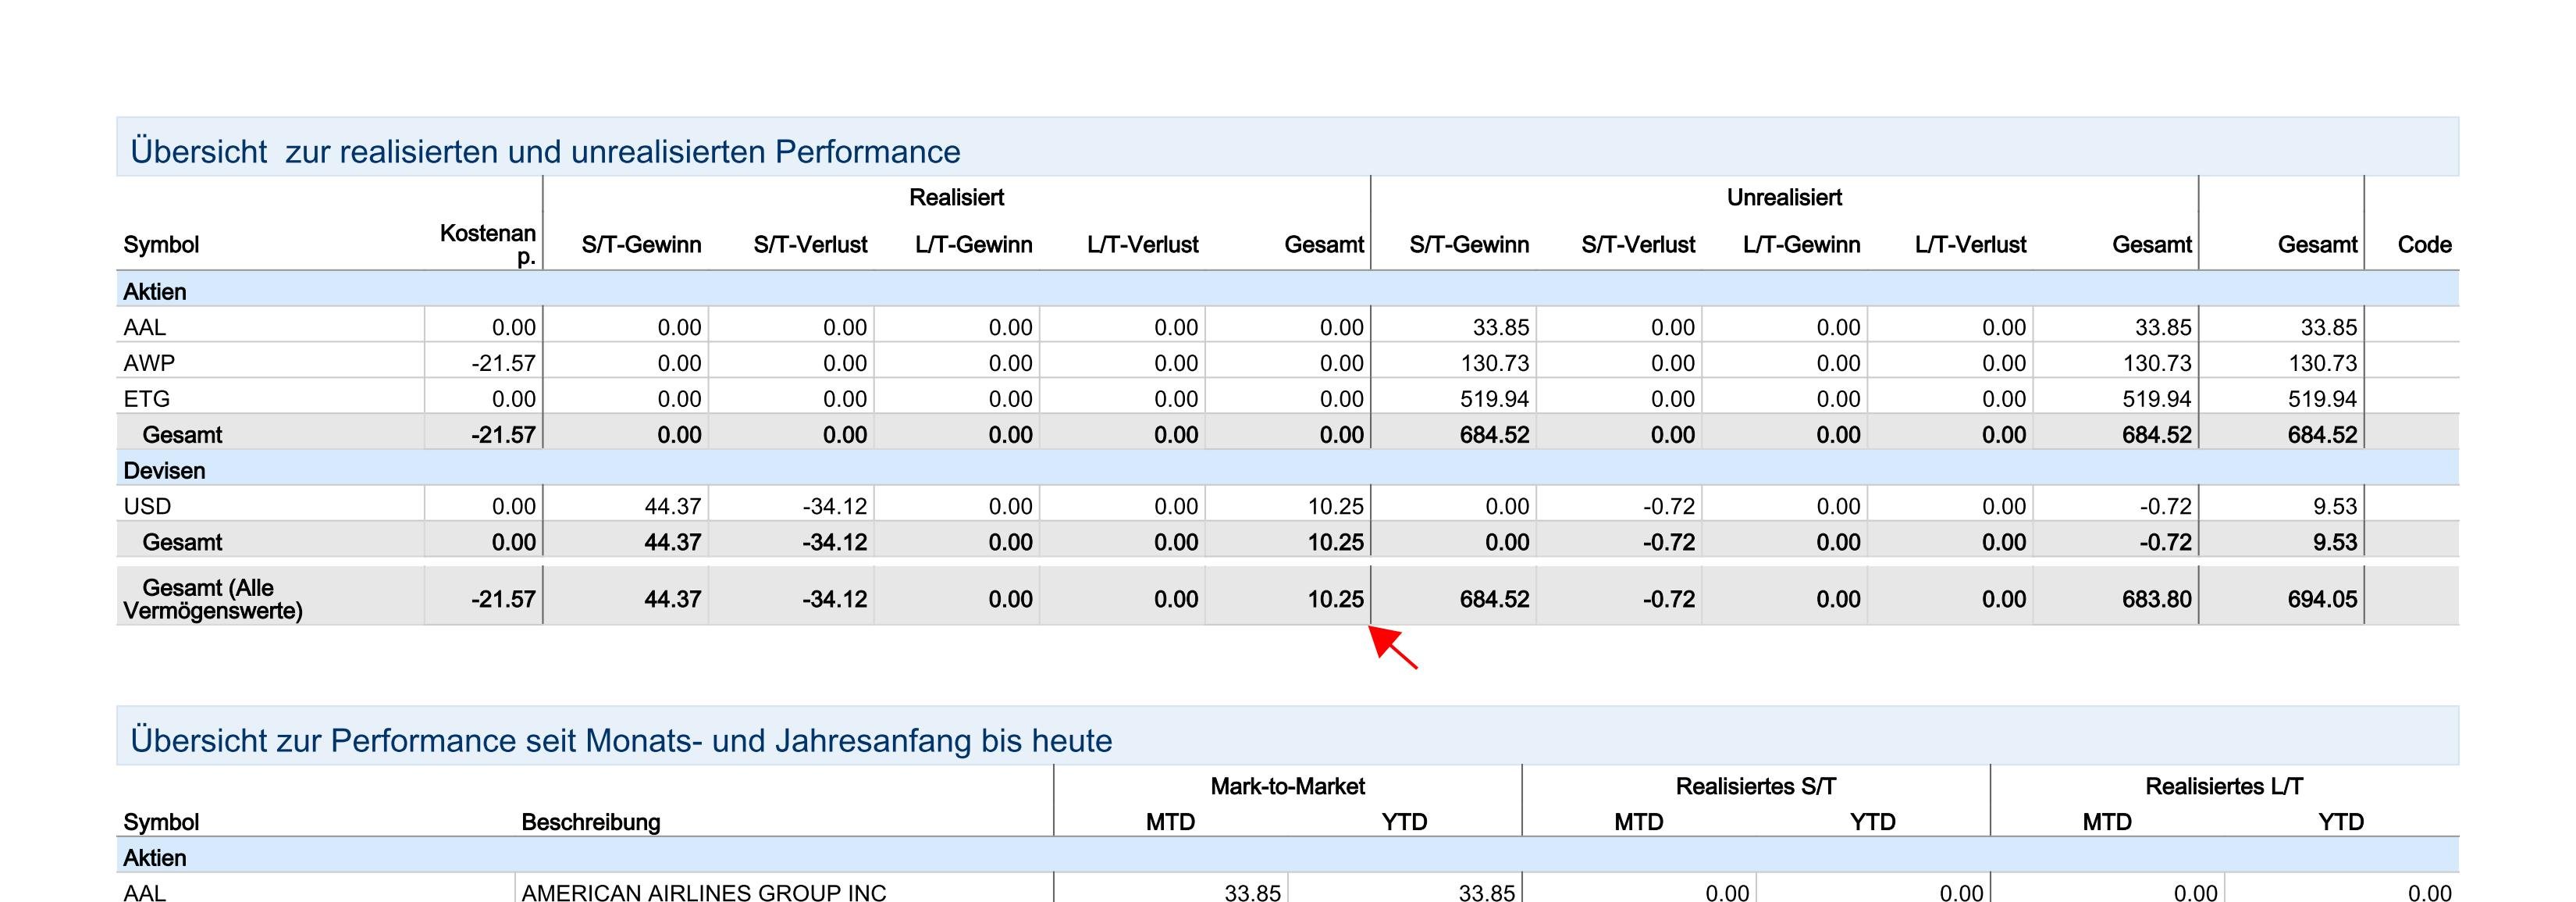Click the AWP symbol row label
Viewport: 2576px width, 902px height.
[x=149, y=363]
